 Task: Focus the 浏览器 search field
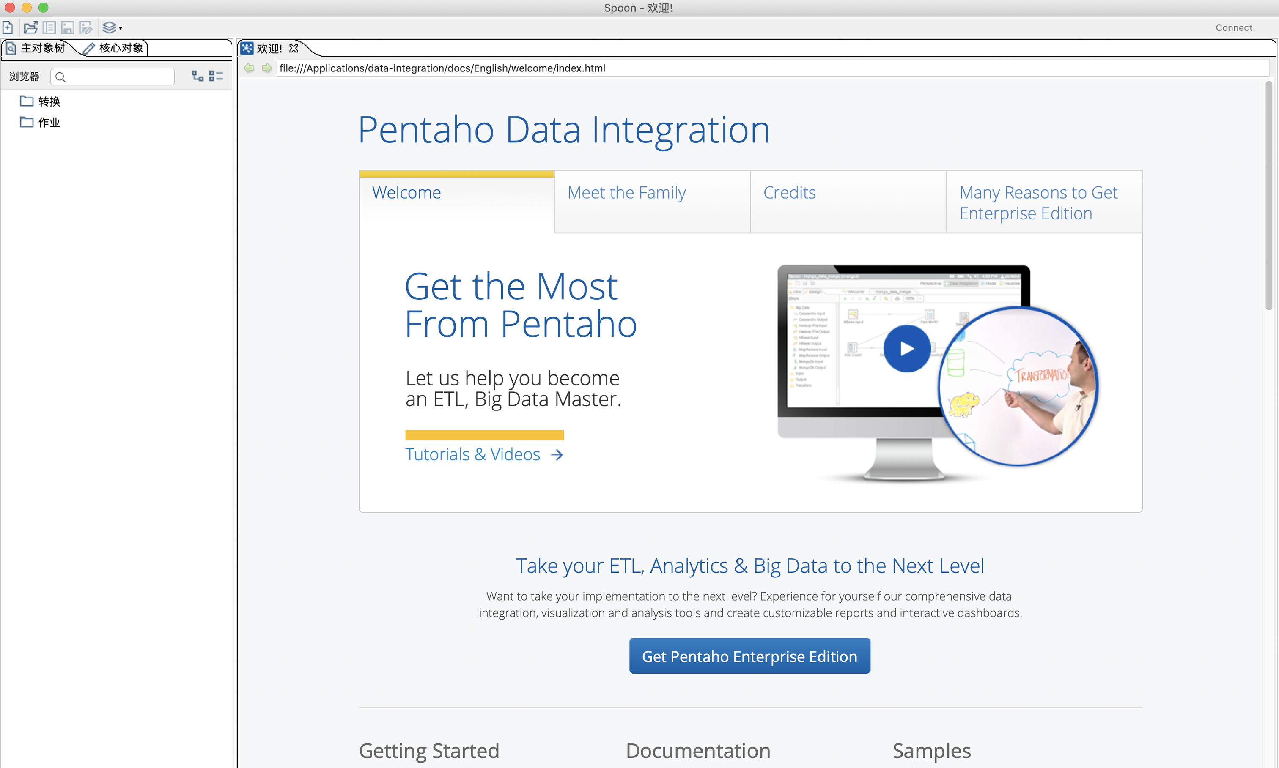(113, 77)
